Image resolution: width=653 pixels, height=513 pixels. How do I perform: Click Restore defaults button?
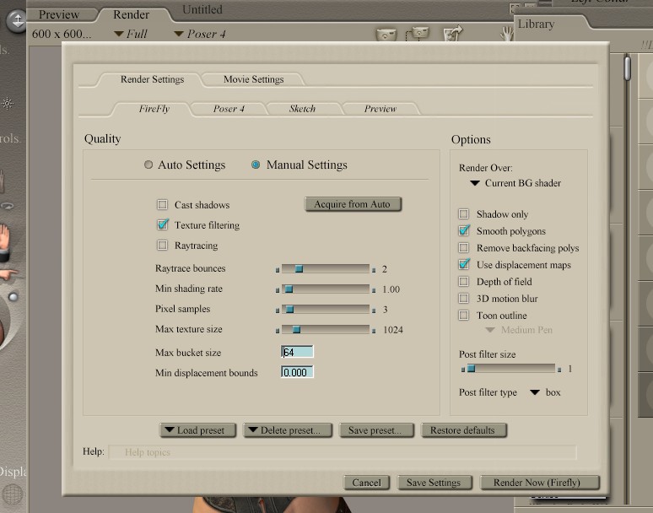(x=463, y=430)
